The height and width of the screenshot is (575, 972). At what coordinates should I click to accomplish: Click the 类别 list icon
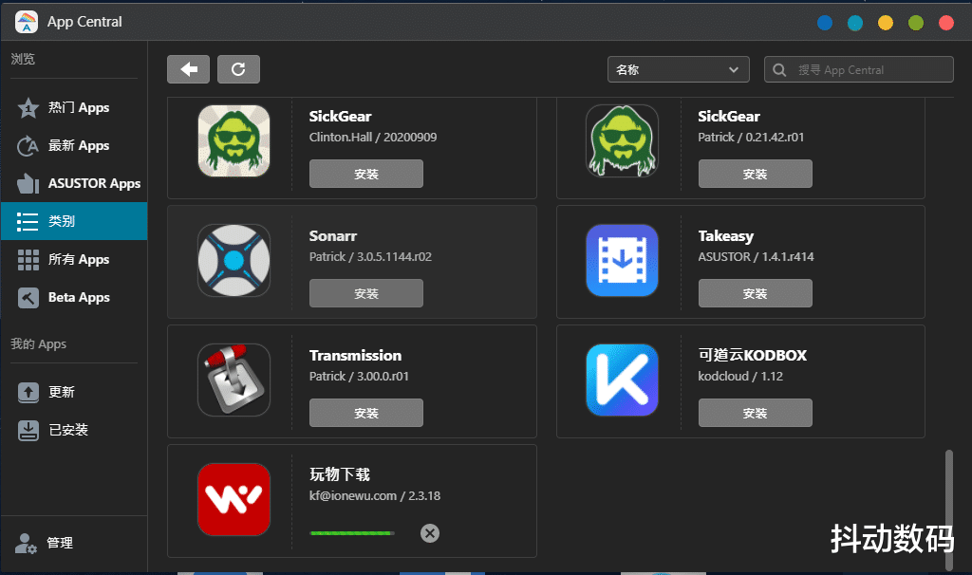click(28, 221)
